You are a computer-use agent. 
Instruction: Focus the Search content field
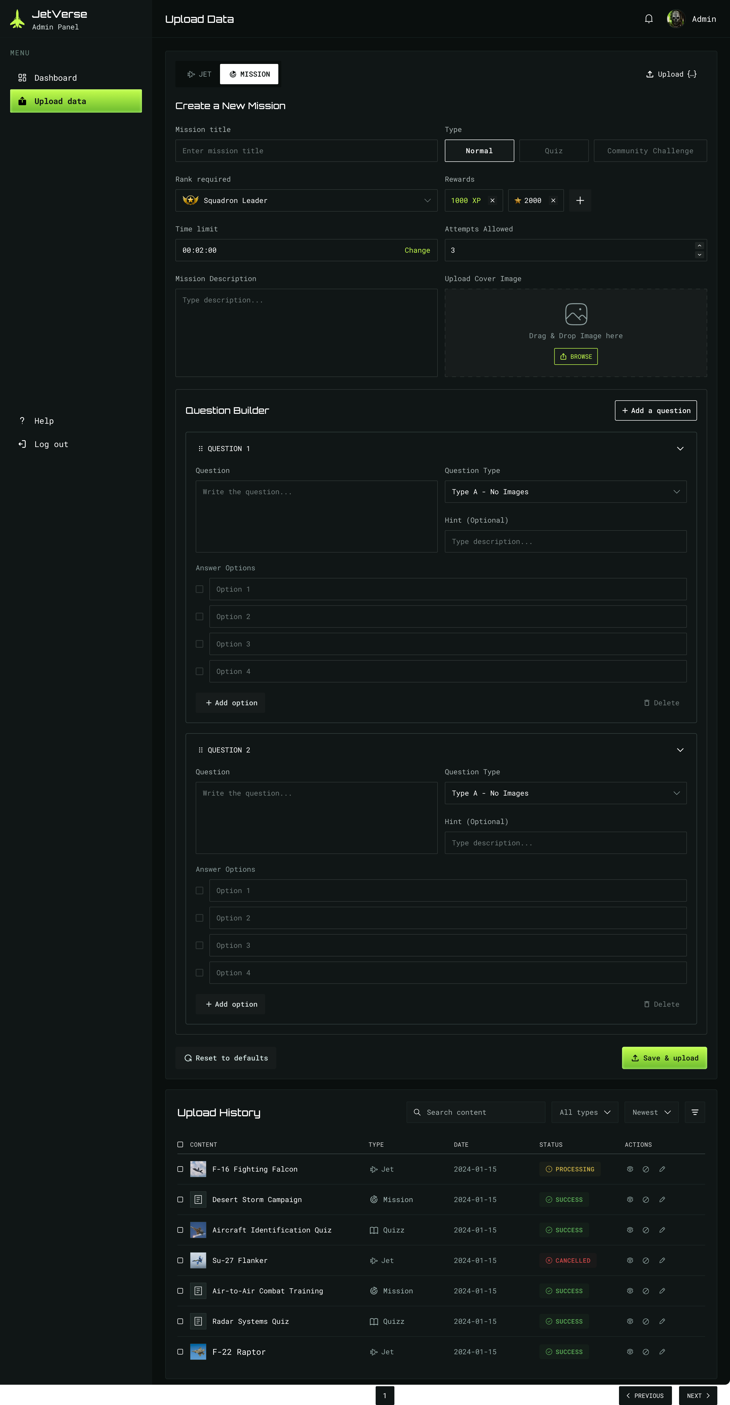point(476,1113)
